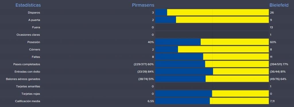This screenshot has width=294, height=107.
Task: Select the Ocasiones claras label
Action: pos(28,35)
